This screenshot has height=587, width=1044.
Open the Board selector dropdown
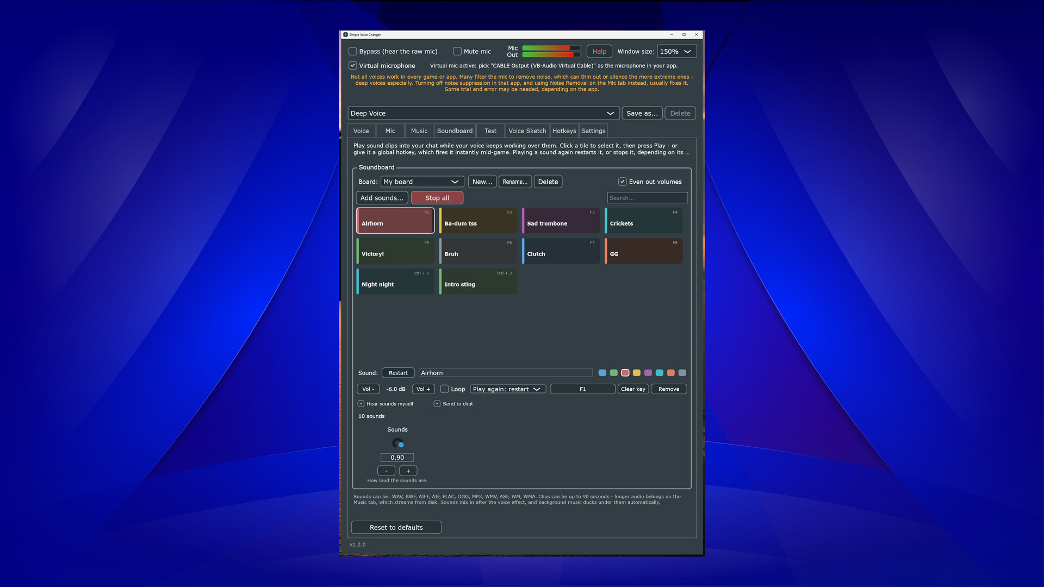(x=422, y=182)
